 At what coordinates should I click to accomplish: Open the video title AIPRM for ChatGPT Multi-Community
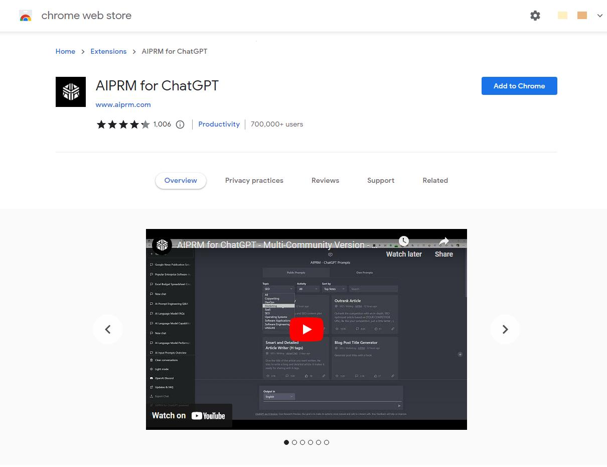click(277, 245)
